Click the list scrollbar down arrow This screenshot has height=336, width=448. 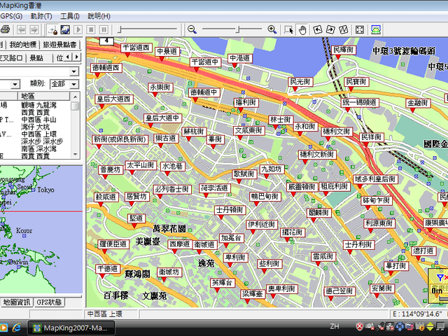[75, 154]
